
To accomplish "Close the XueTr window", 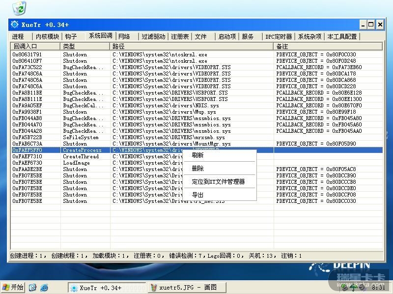I will pyautogui.click(x=380, y=24).
